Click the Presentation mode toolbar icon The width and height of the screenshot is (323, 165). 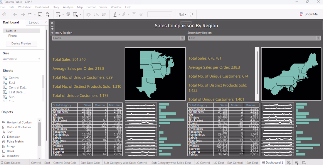coord(191,14)
